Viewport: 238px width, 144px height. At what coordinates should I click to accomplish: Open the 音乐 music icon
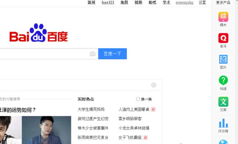tap(223, 38)
